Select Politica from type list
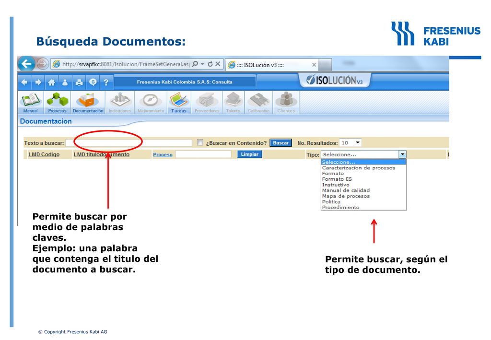This screenshot has width=491, height=340. pos(363,201)
